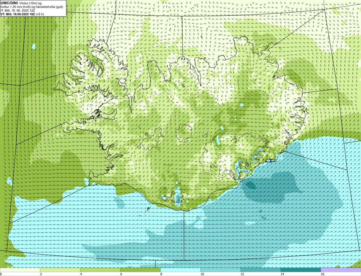Click the cyan 10–12 color bar segment
Screen dimensions: 361x276
click(221, 270)
